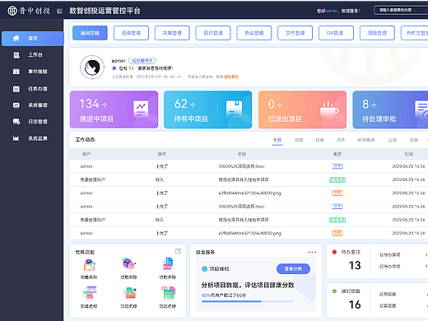Open 工作台 workbench sidebar icon

pyautogui.click(x=16, y=55)
